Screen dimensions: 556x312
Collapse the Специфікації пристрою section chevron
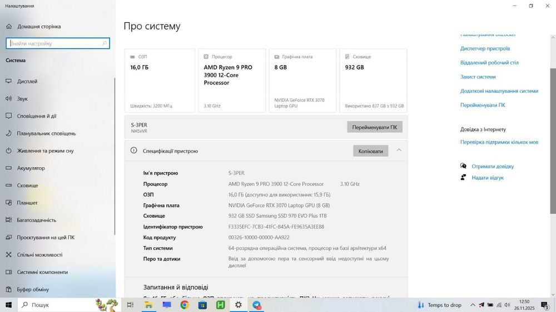(399, 150)
